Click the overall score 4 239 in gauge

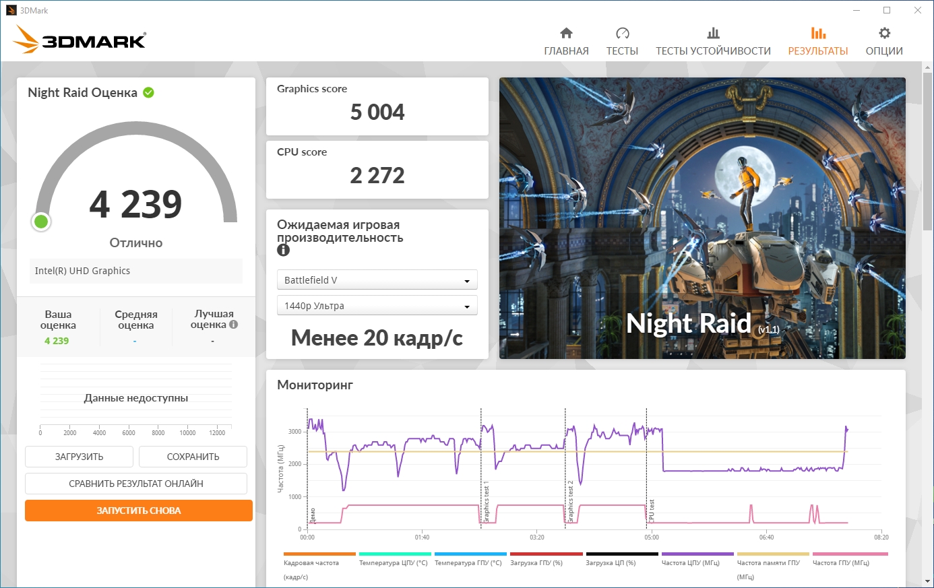pos(135,204)
